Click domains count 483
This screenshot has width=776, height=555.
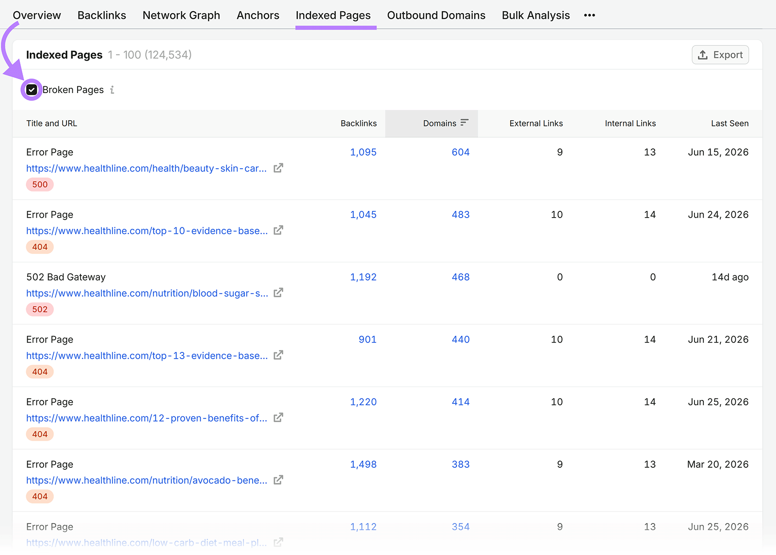(x=461, y=215)
